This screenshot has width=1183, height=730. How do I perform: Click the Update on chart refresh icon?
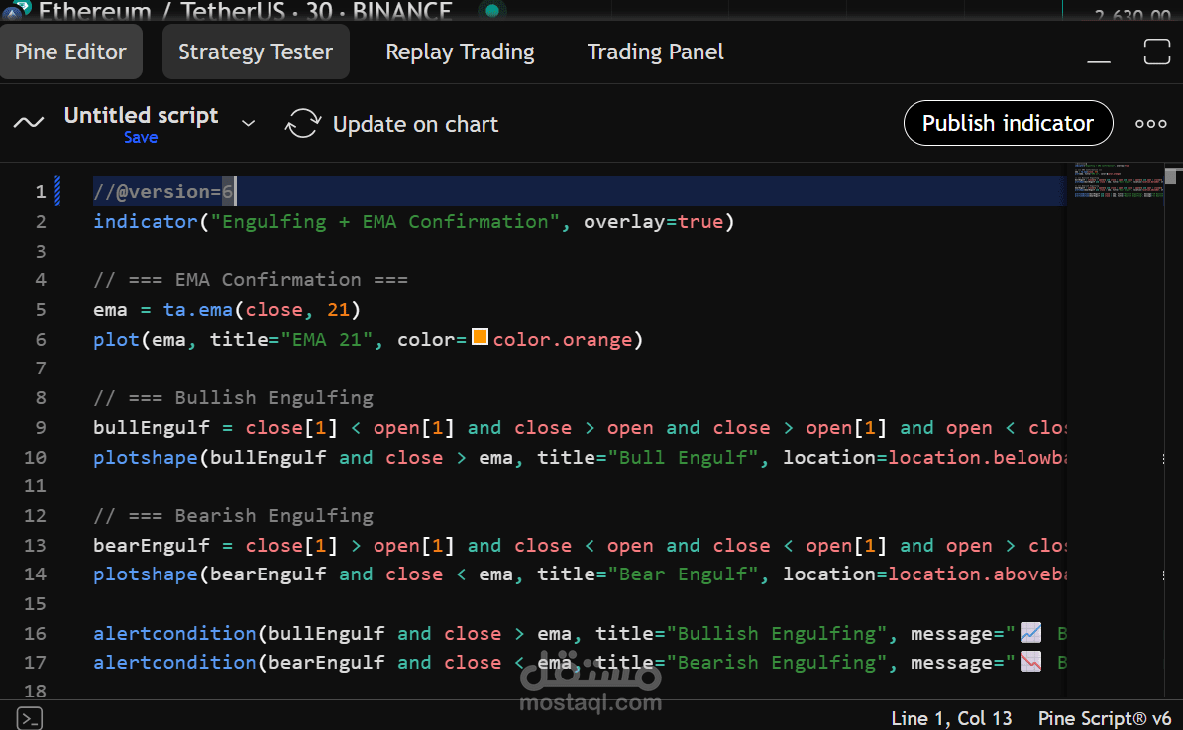click(x=303, y=124)
